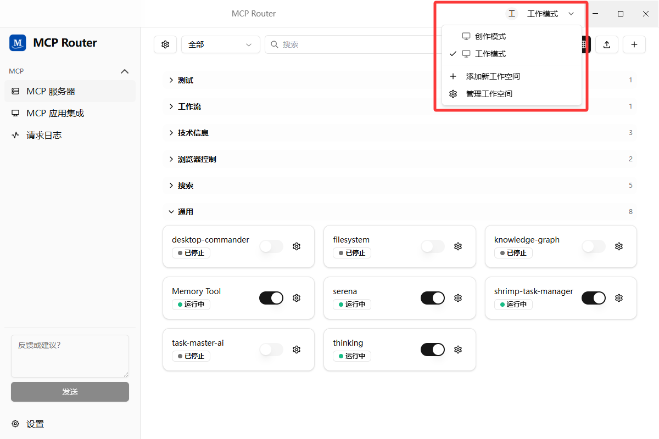Open settings gear for shrimp-task-manager
This screenshot has width=659, height=439.
coord(619,298)
